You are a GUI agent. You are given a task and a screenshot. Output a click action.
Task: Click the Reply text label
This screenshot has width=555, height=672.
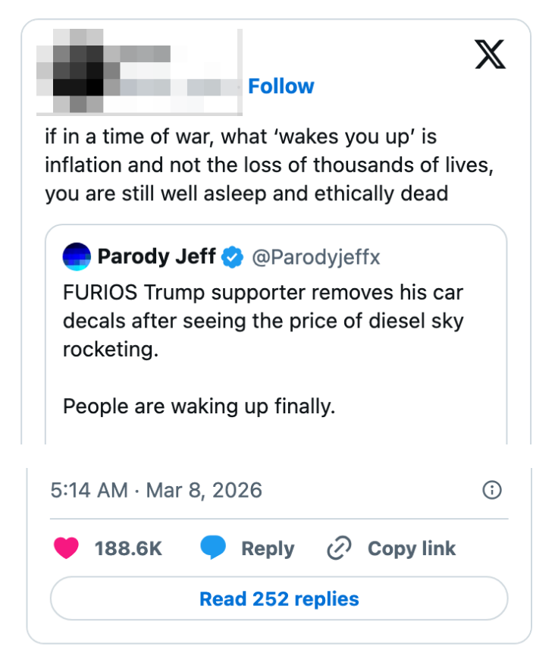point(267,548)
